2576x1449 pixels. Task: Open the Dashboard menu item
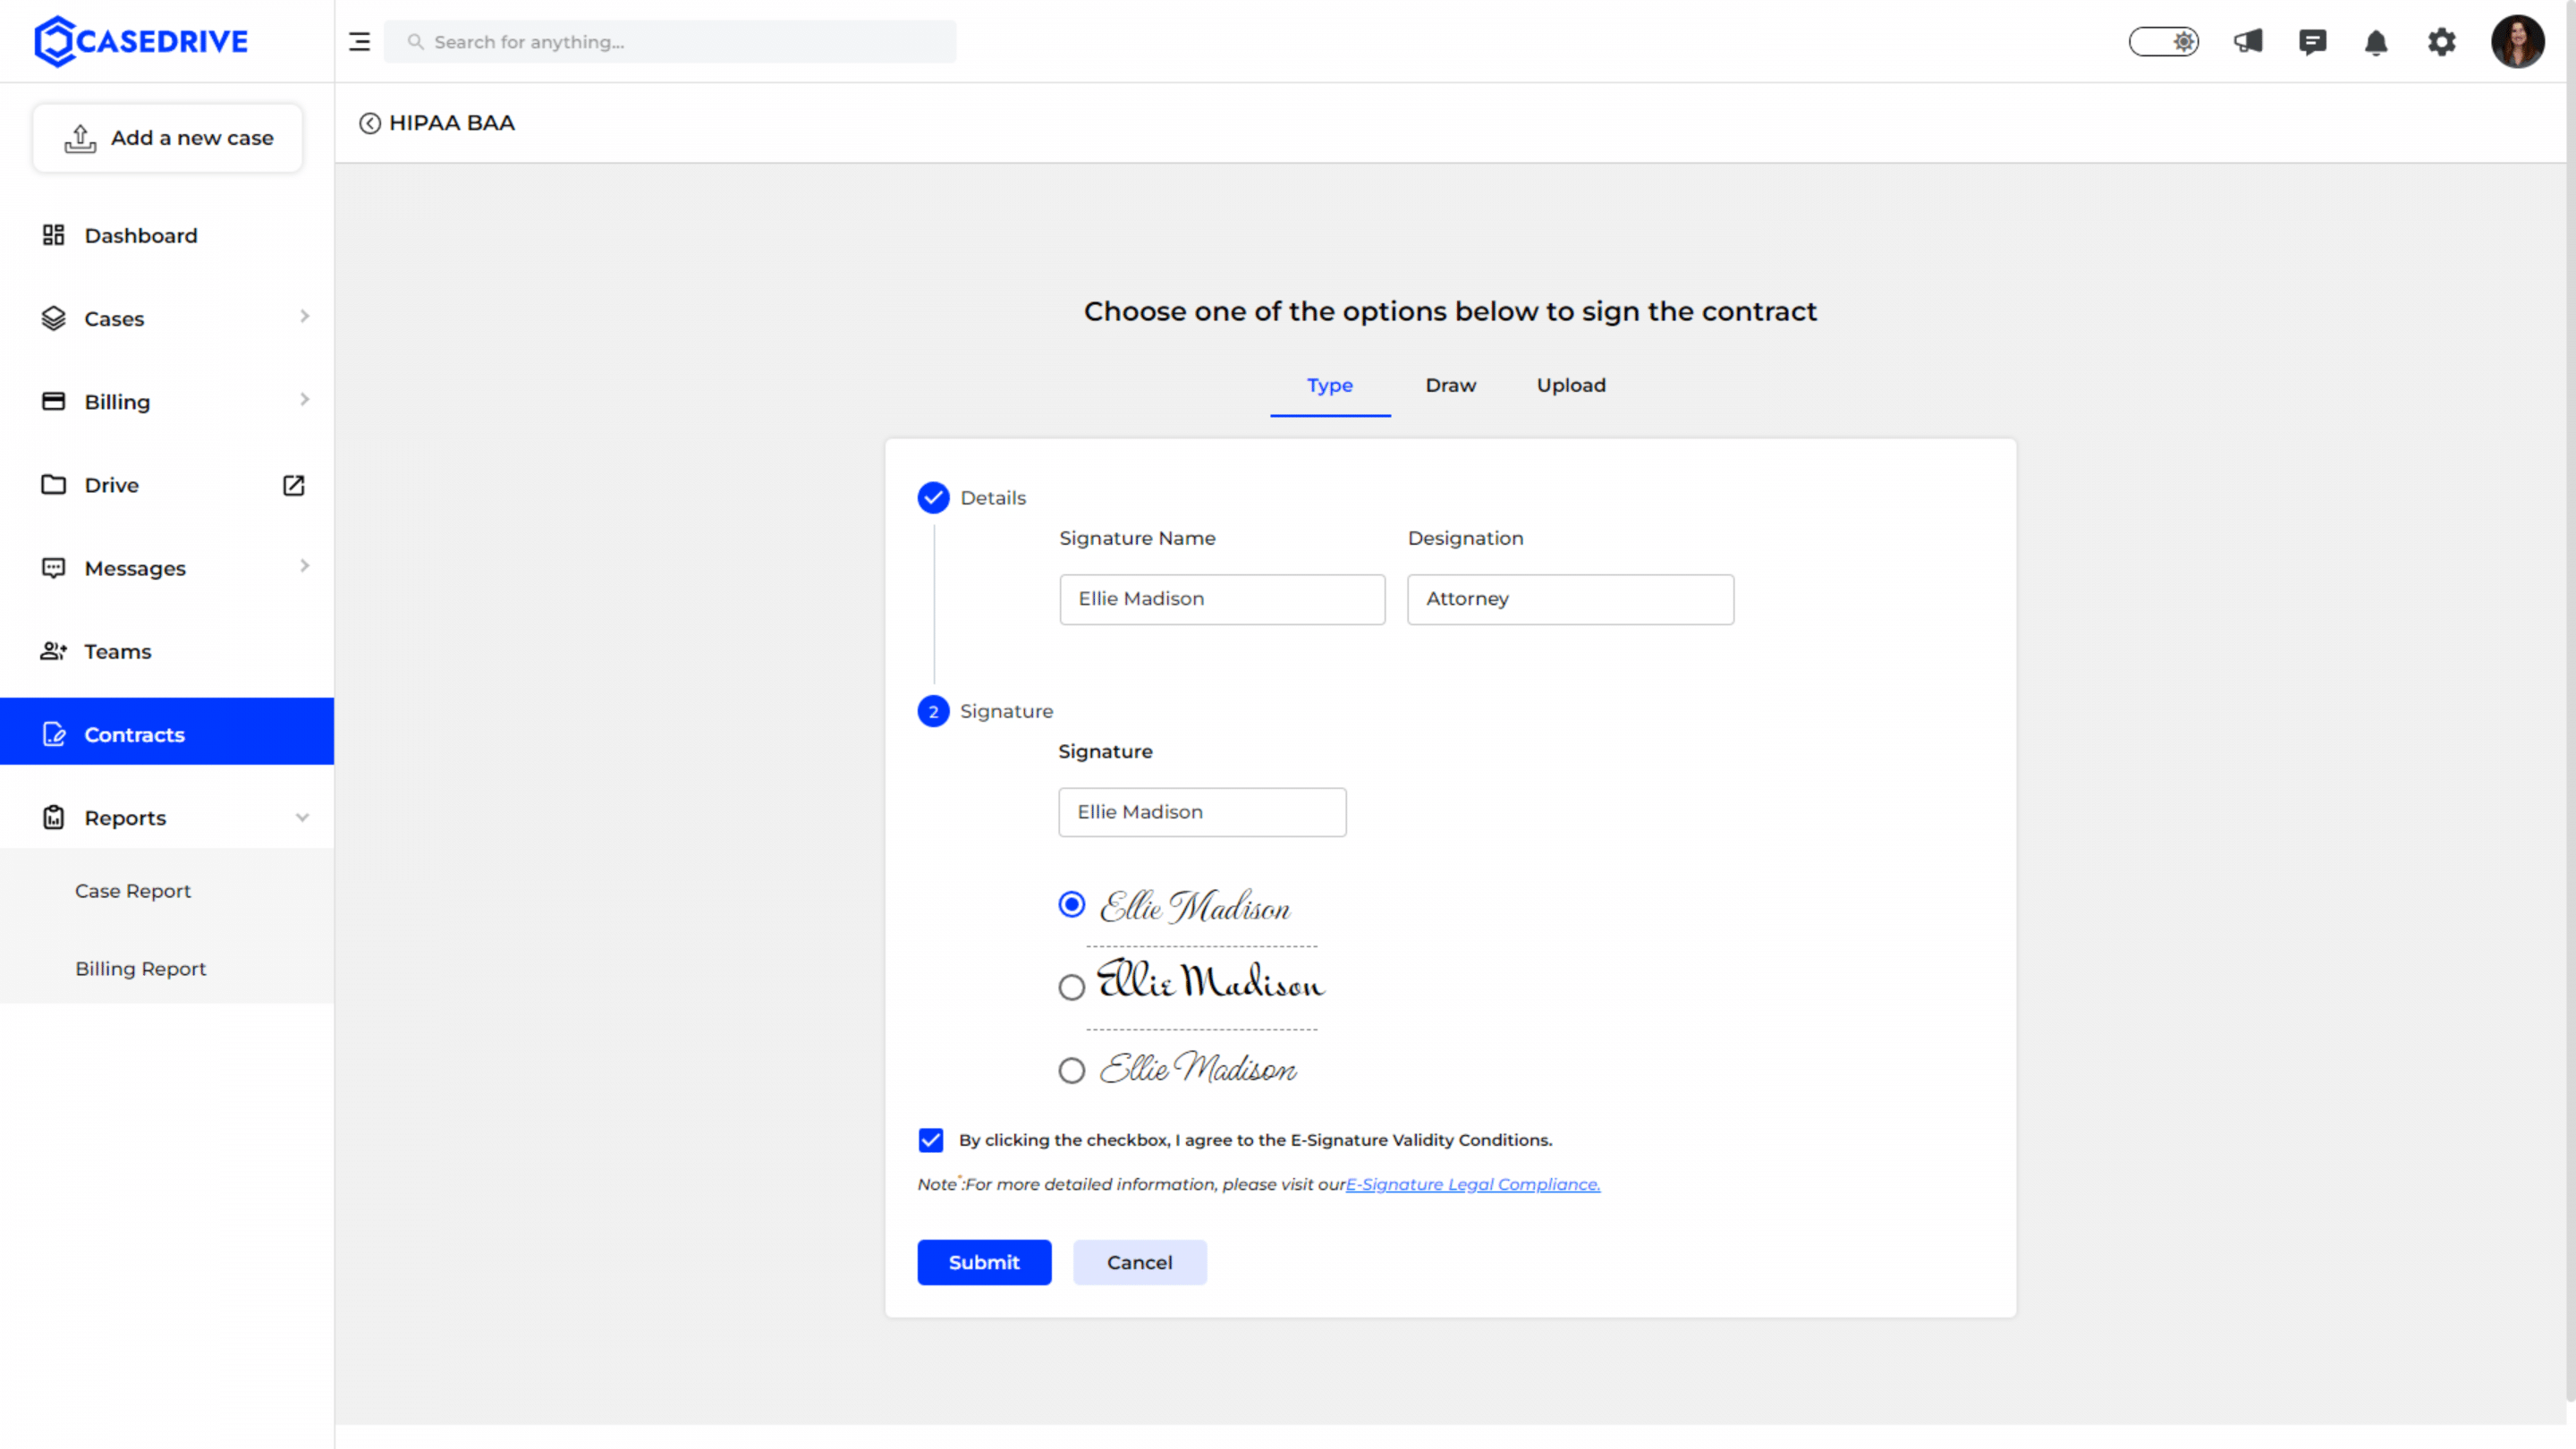(167, 235)
